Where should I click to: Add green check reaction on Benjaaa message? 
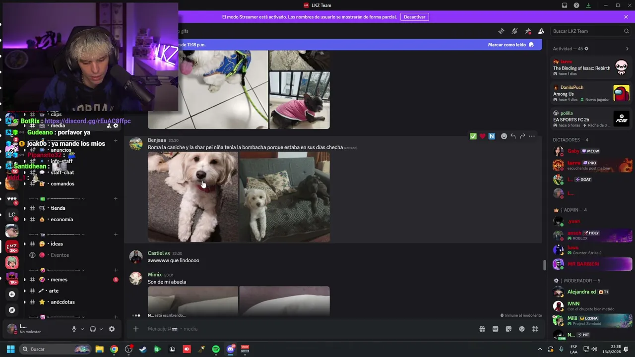(x=473, y=136)
